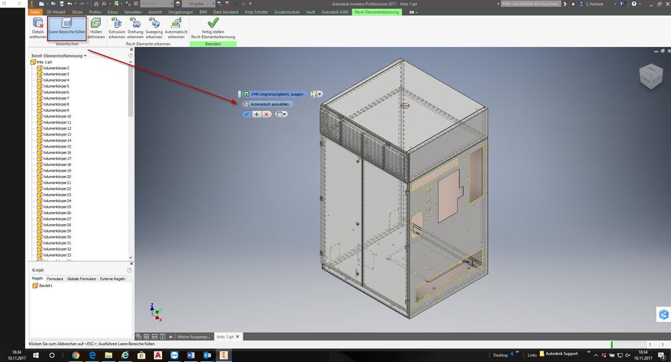Select Leere Bereiche füllen tool
The height and width of the screenshot is (362, 671).
coord(67,28)
